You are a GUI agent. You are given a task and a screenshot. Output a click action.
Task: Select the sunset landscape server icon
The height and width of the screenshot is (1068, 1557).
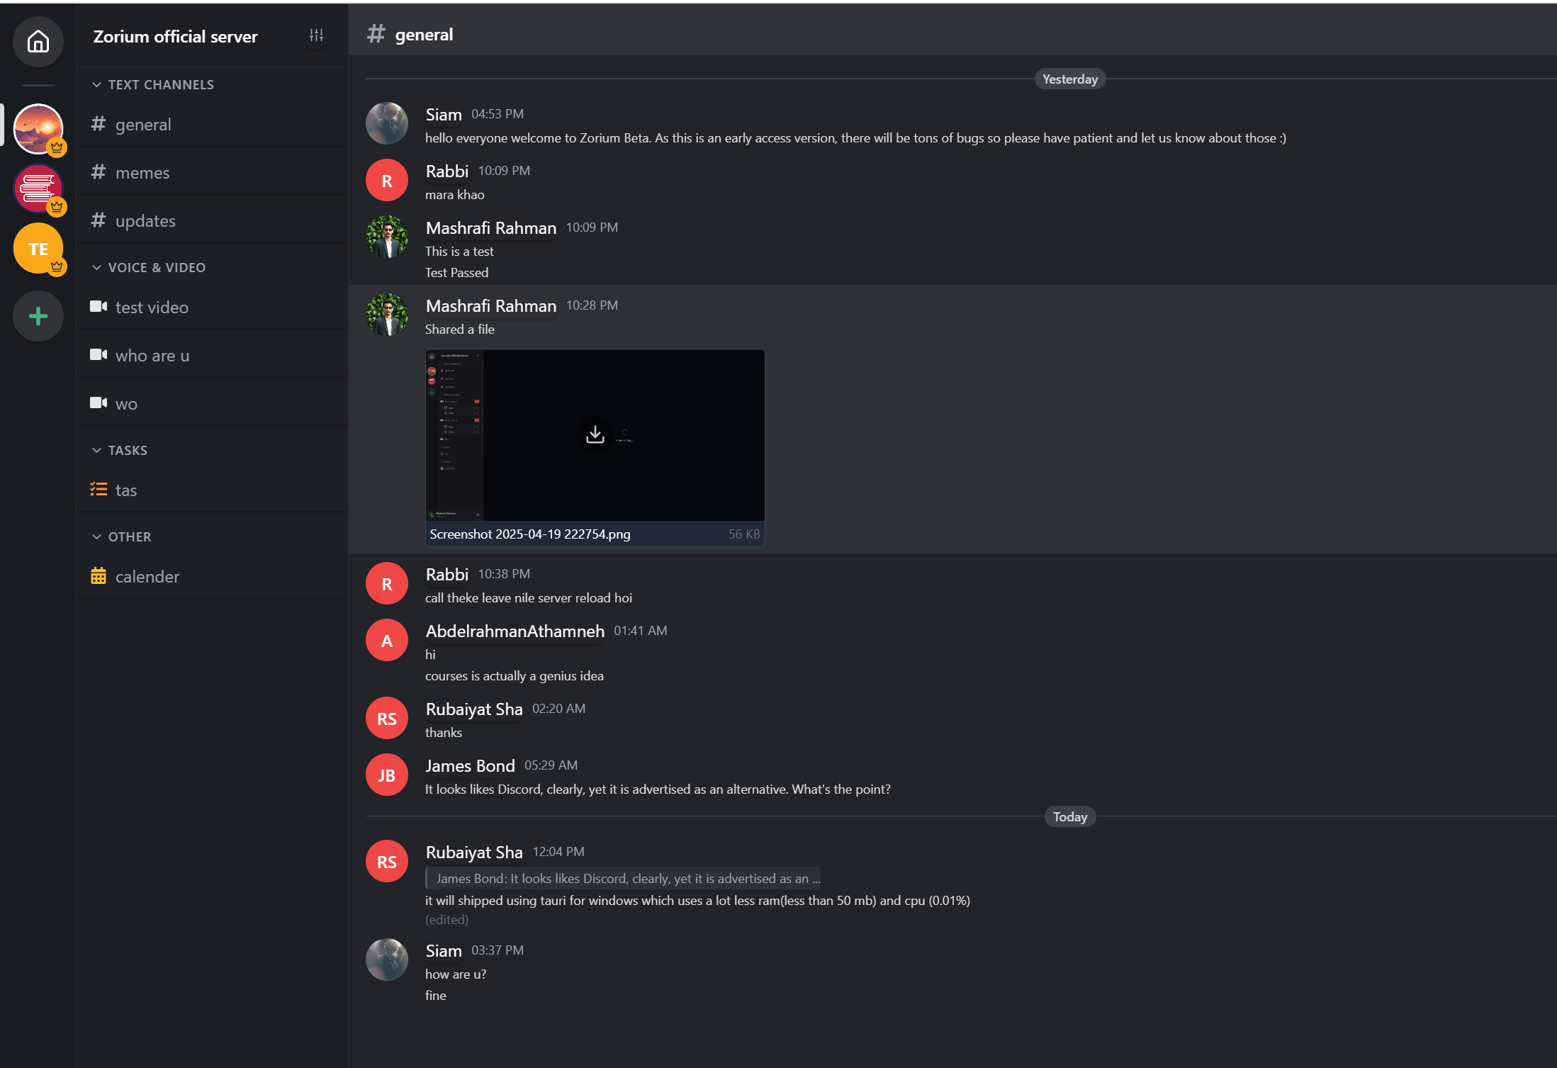(38, 128)
